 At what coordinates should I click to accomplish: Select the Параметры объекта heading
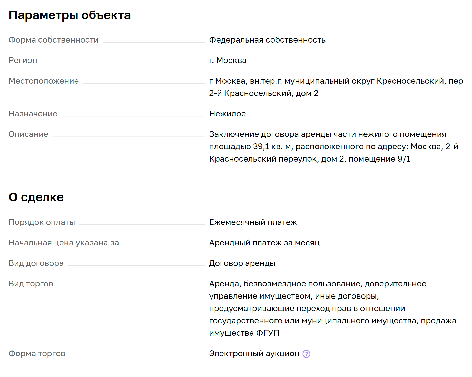click(70, 15)
